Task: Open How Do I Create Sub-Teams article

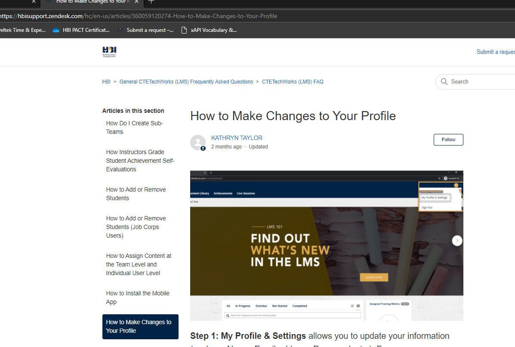Action: pyautogui.click(x=134, y=127)
